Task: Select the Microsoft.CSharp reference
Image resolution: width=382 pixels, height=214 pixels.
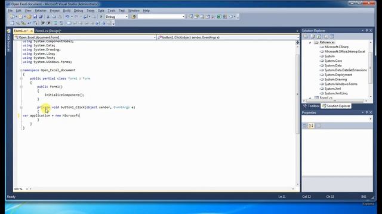Action: (337, 47)
